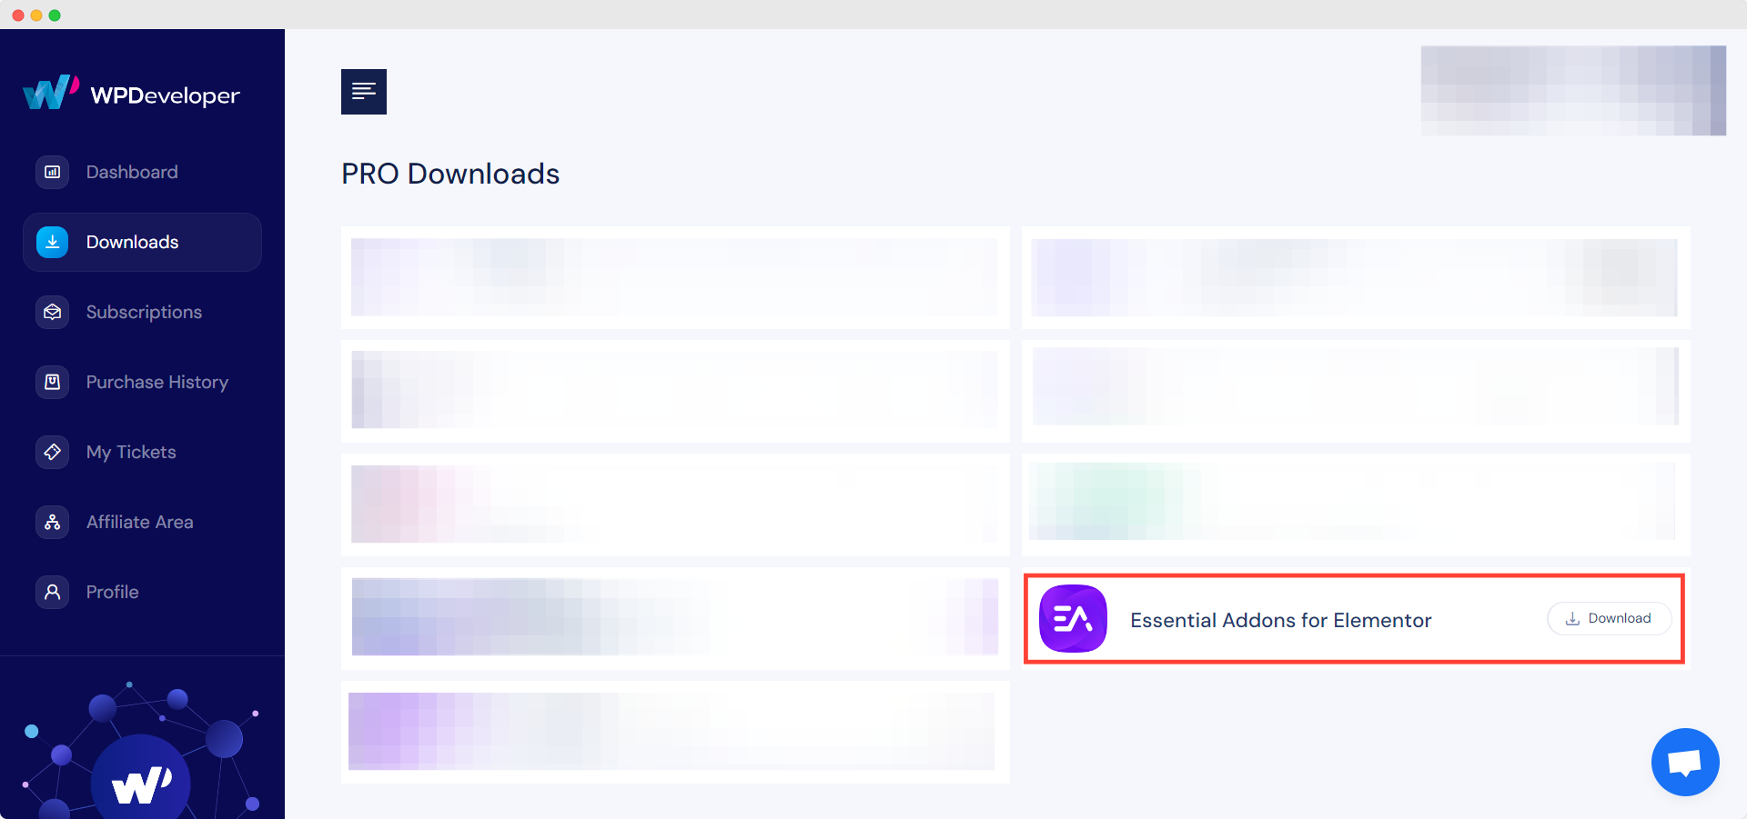Open the Affiliate Area page
This screenshot has width=1747, height=819.
pyautogui.click(x=139, y=522)
